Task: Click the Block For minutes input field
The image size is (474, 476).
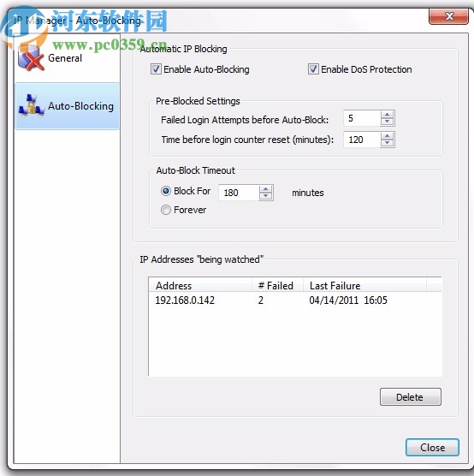Action: (239, 193)
